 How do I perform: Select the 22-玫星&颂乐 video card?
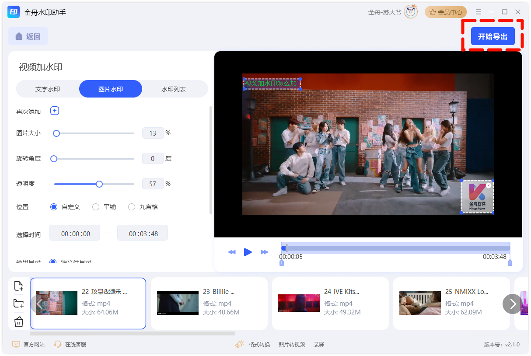click(88, 304)
